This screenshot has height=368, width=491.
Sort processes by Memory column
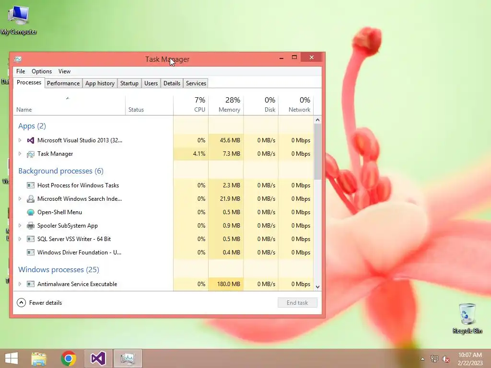(226, 105)
